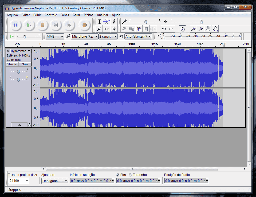Screen dimensions: 256x197
Task: Click the Cut scissors icon
Action: point(124,29)
